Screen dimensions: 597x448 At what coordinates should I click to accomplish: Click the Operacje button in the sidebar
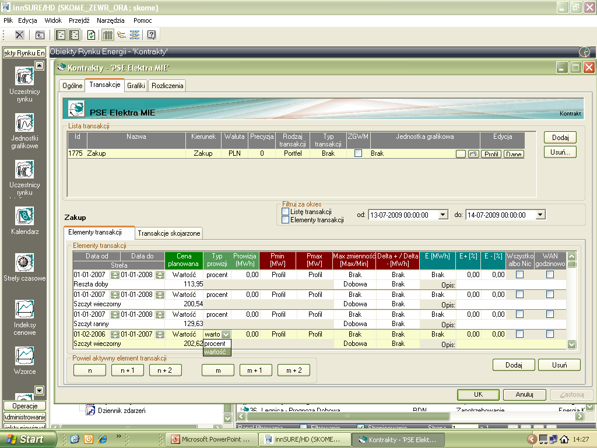coord(24,406)
